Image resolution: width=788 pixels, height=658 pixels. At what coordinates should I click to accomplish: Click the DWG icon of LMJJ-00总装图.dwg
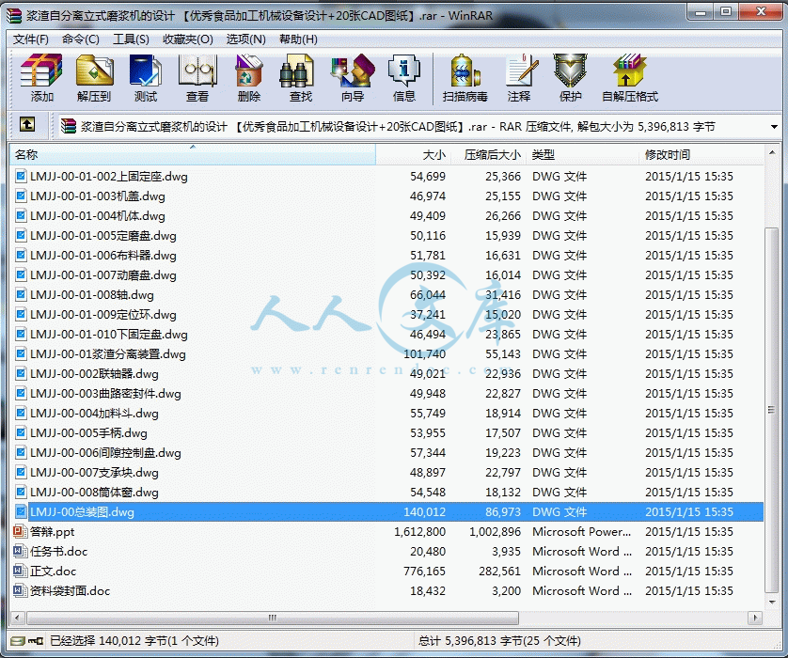tap(21, 512)
